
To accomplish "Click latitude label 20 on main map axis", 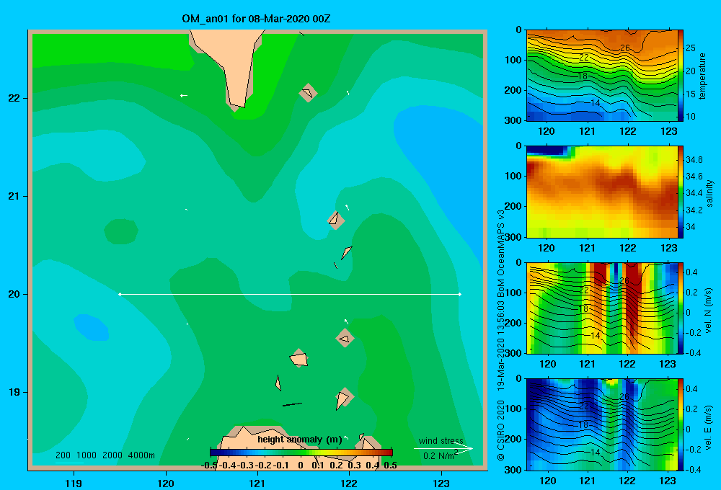I will click(14, 294).
